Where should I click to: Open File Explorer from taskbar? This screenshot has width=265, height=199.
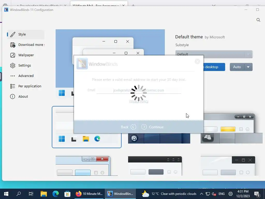click(43, 194)
